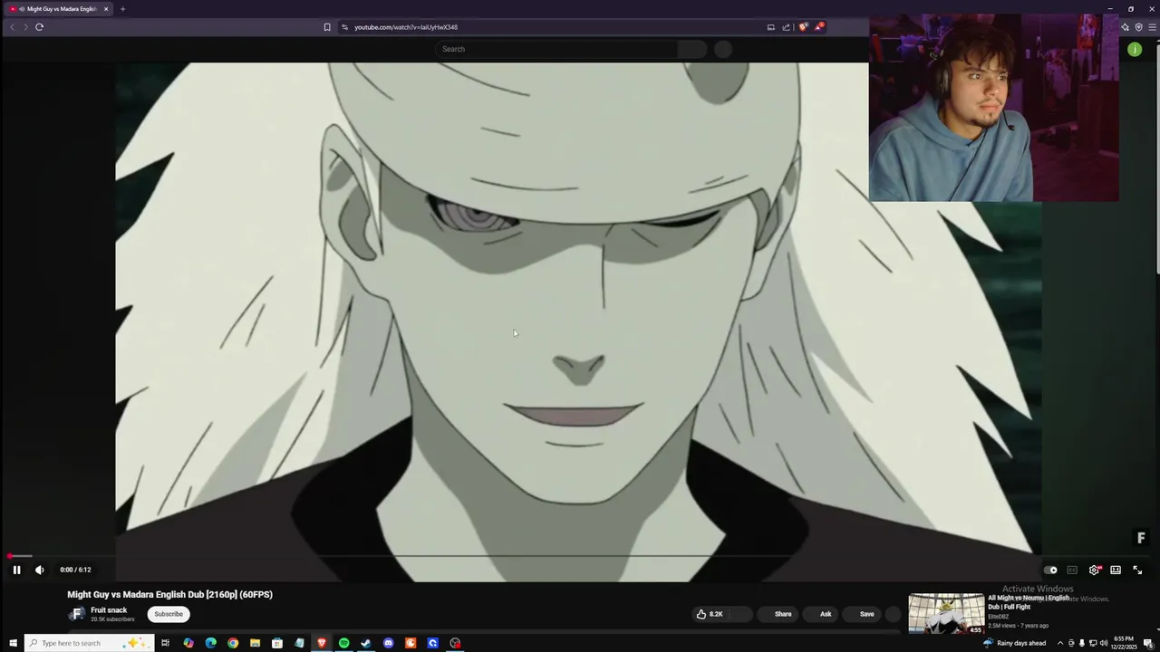Image resolution: width=1160 pixels, height=652 pixels.
Task: Open a new browser tab
Action: [122, 9]
